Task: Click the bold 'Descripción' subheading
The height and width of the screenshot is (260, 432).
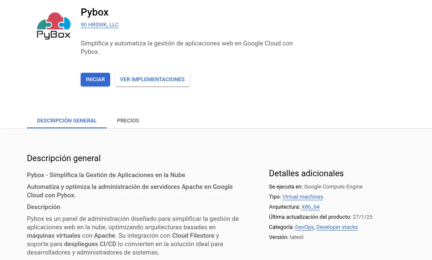Action: pos(44,207)
